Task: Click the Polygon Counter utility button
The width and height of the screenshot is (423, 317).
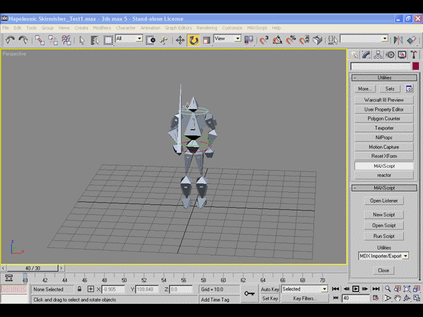Action: click(384, 119)
